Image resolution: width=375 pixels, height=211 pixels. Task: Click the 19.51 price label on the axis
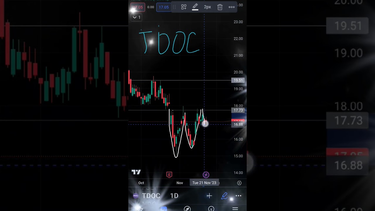tap(238, 80)
